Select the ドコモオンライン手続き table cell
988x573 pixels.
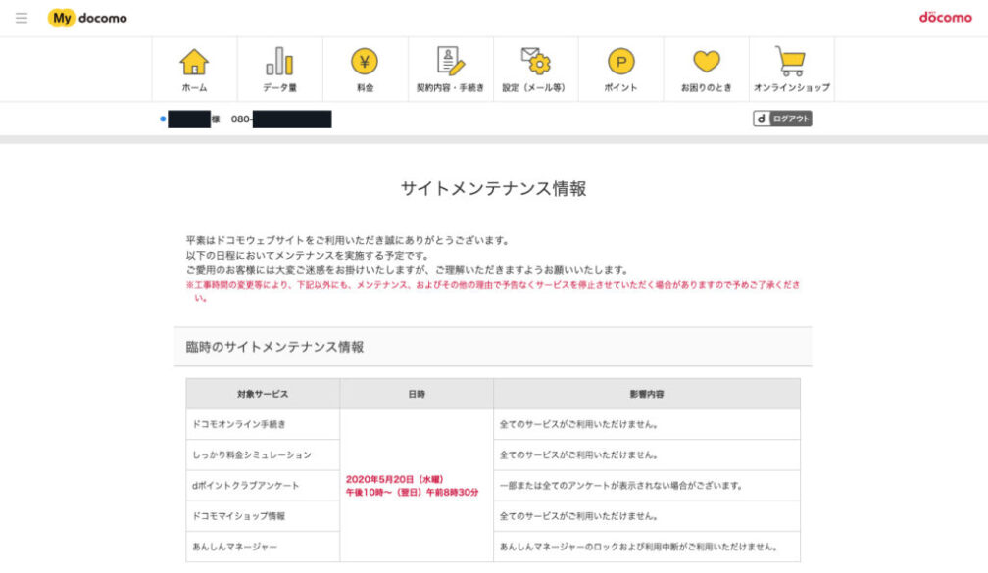tap(263, 424)
